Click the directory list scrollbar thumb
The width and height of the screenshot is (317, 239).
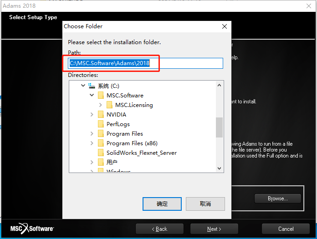(x=220, y=127)
